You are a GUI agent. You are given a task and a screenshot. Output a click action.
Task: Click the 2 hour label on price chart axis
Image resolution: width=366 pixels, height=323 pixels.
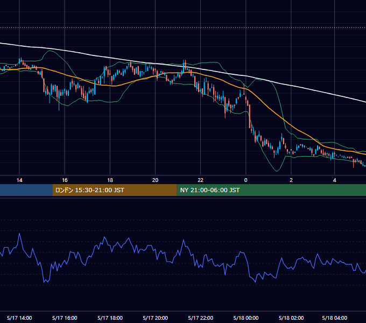(291, 180)
